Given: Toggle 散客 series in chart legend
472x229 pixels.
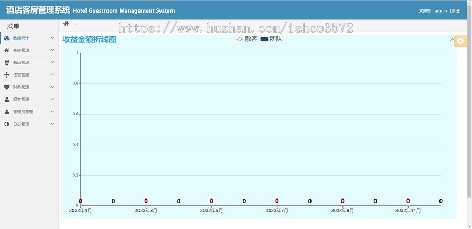Looking at the screenshot, I should tap(246, 39).
